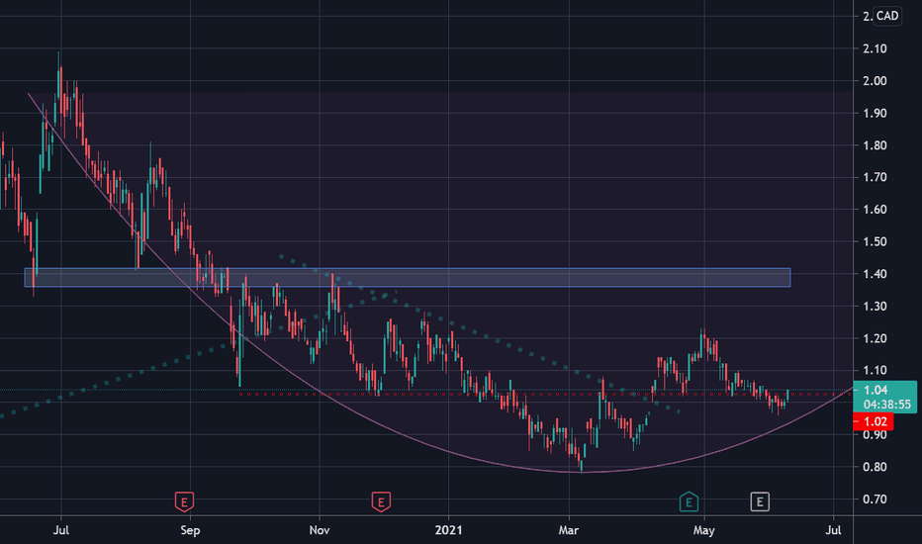The width and height of the screenshot is (922, 544).
Task: Click the 2021 time axis label
Action: (449, 530)
